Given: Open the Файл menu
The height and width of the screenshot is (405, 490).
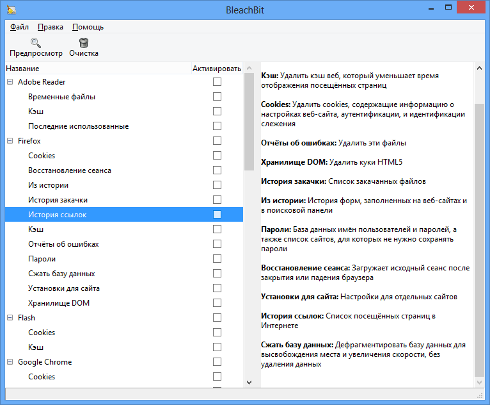Looking at the screenshot, I should tap(19, 27).
